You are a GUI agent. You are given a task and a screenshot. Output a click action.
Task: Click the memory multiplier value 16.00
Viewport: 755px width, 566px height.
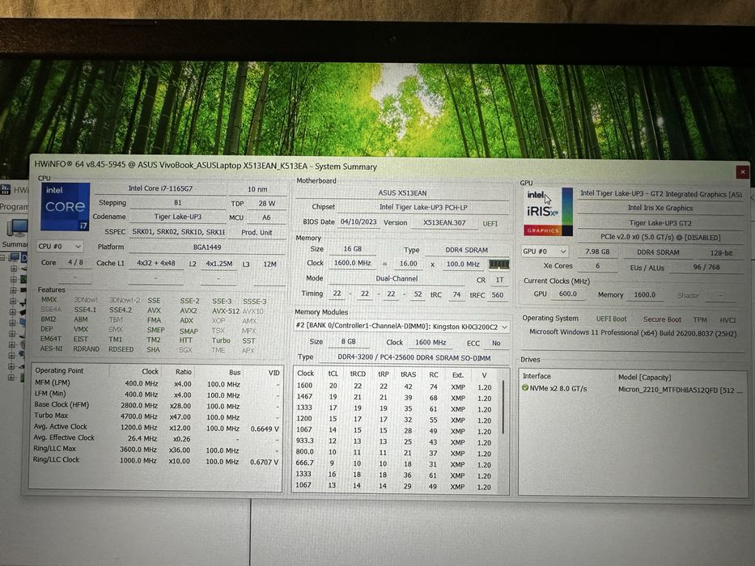tap(409, 264)
